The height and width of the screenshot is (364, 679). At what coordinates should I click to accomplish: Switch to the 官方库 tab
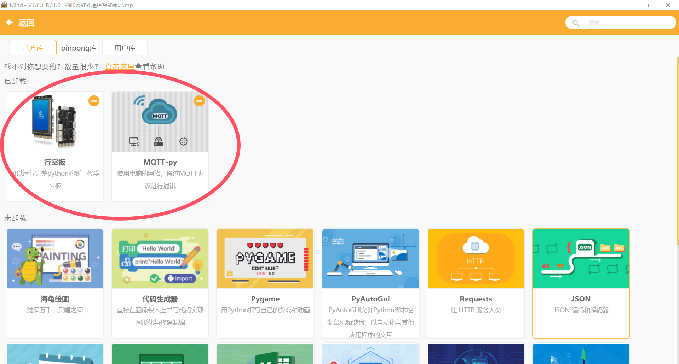(x=33, y=48)
